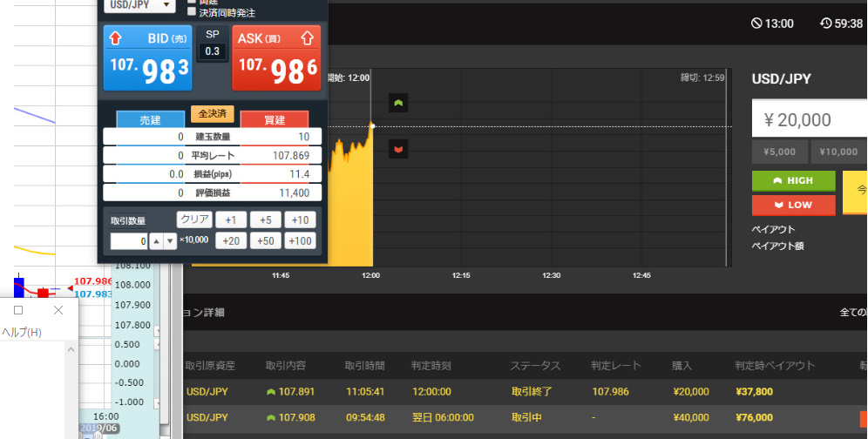
Task: Click the ¥37,800 payout value
Action: [754, 391]
